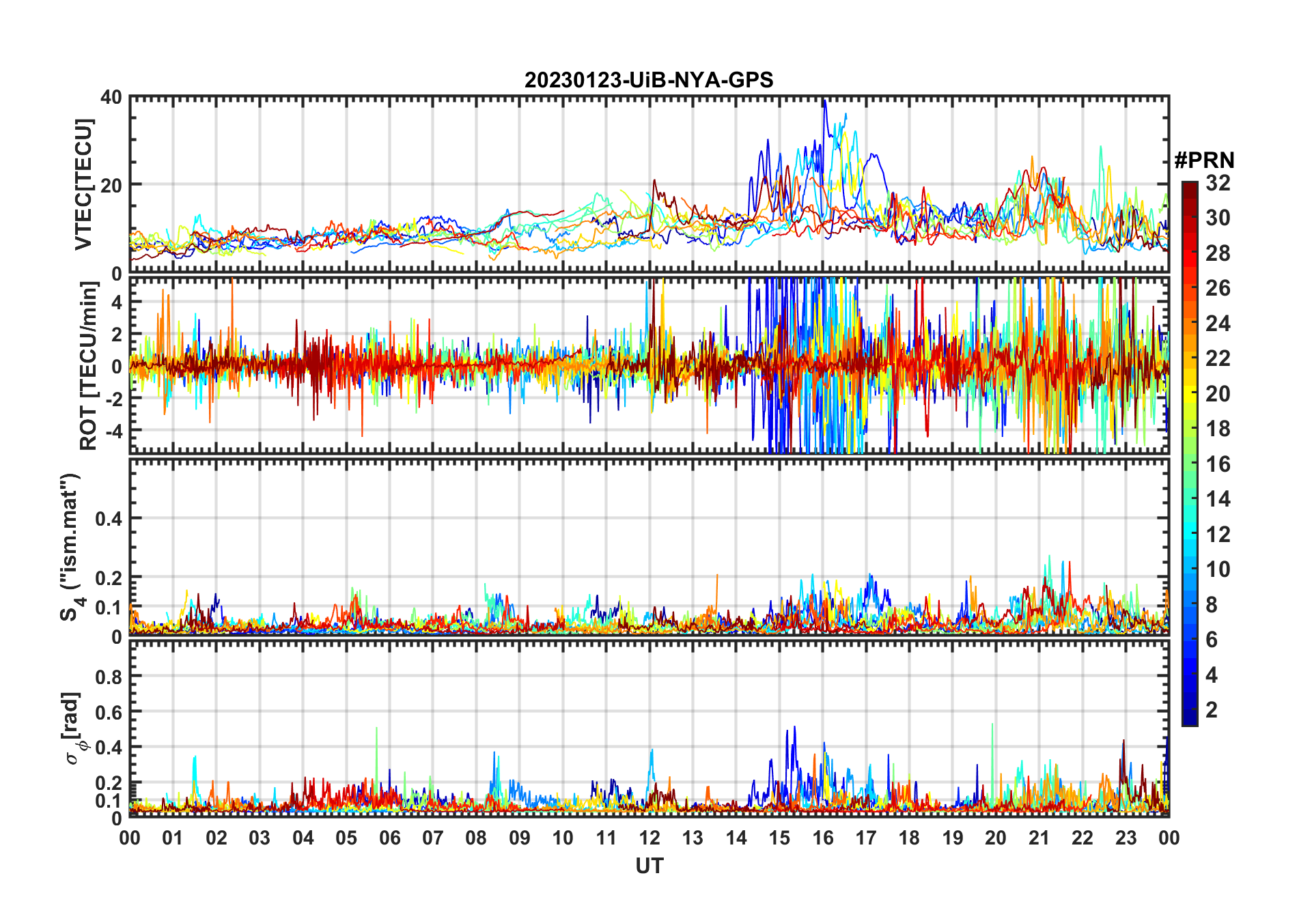Screen dimensions: 1299x908
Task: Click PRN colorbar tick label 16
Action: (x=1218, y=464)
